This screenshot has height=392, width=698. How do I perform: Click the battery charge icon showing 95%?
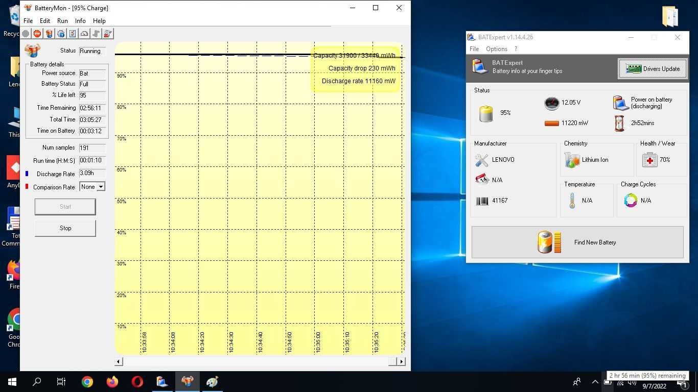point(486,113)
